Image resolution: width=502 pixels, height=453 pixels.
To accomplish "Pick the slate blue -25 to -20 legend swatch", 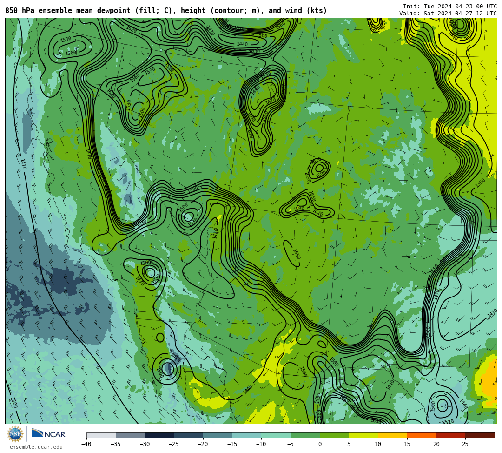I will (x=189, y=435).
